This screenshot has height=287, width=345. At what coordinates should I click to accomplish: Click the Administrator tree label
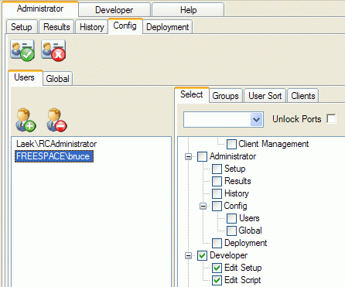(233, 156)
